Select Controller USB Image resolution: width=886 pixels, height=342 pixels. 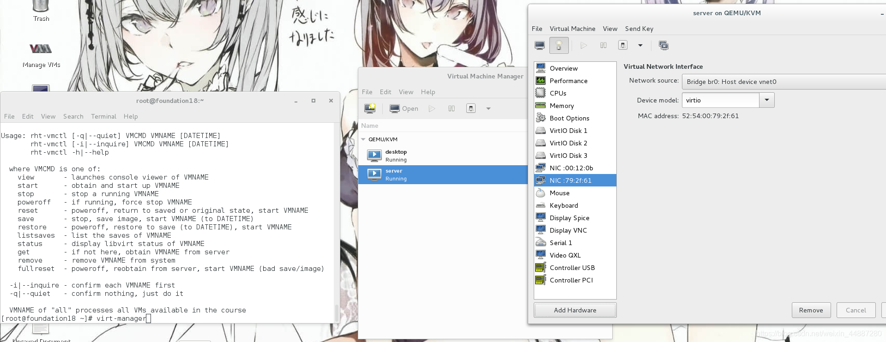pyautogui.click(x=575, y=268)
